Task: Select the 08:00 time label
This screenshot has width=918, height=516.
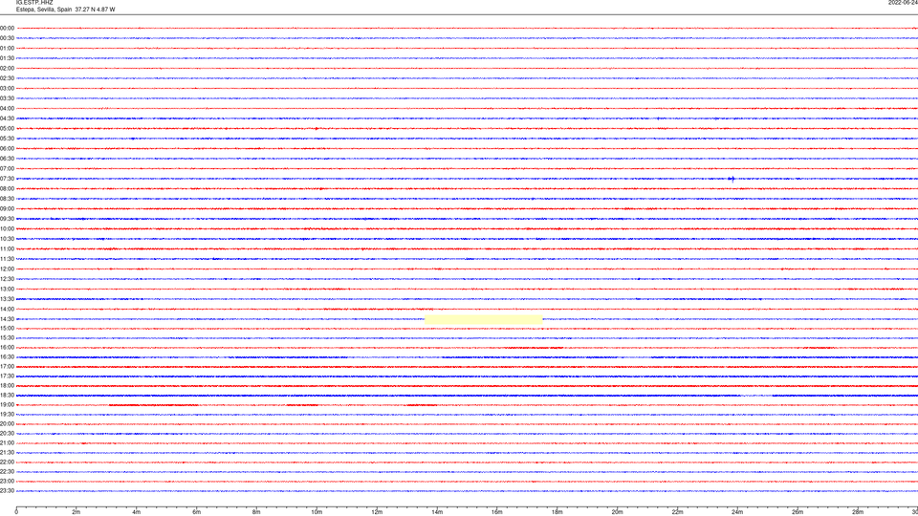Action: tap(7, 189)
